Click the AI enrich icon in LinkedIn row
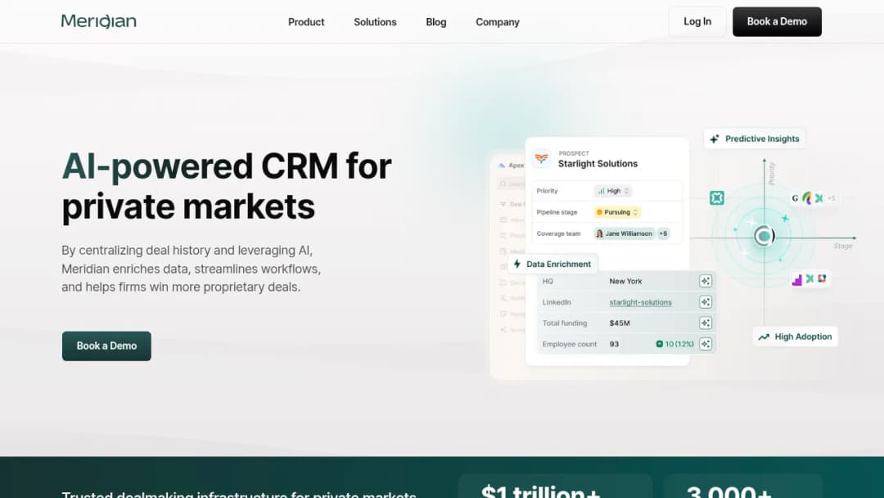884x498 pixels. pos(706,302)
